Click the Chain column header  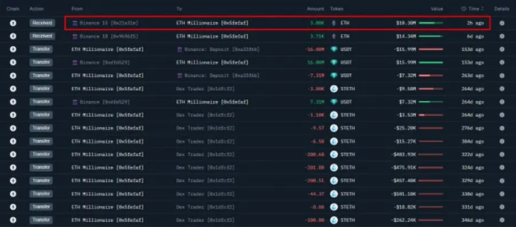[x=13, y=9]
